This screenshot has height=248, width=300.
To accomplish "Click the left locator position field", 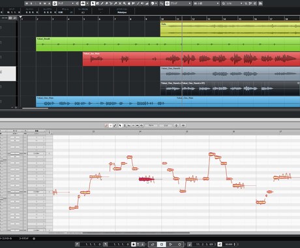I will point(91,244).
